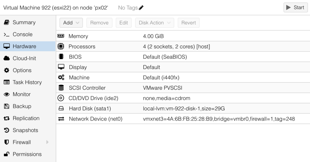The image size is (310, 162).
Task: Open the Permissions section
Action: [27, 154]
